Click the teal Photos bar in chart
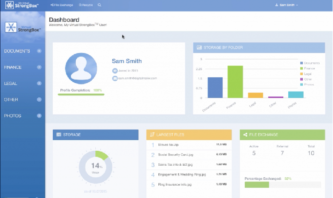Screen dimensions: 333x198 tap(296, 95)
